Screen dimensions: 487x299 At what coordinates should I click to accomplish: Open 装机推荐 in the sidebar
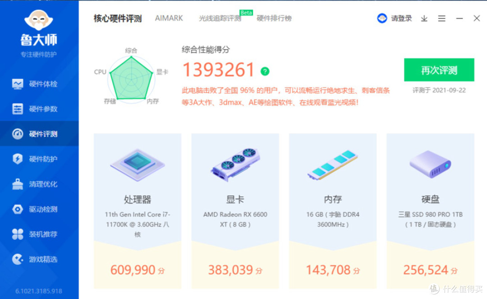click(x=39, y=234)
